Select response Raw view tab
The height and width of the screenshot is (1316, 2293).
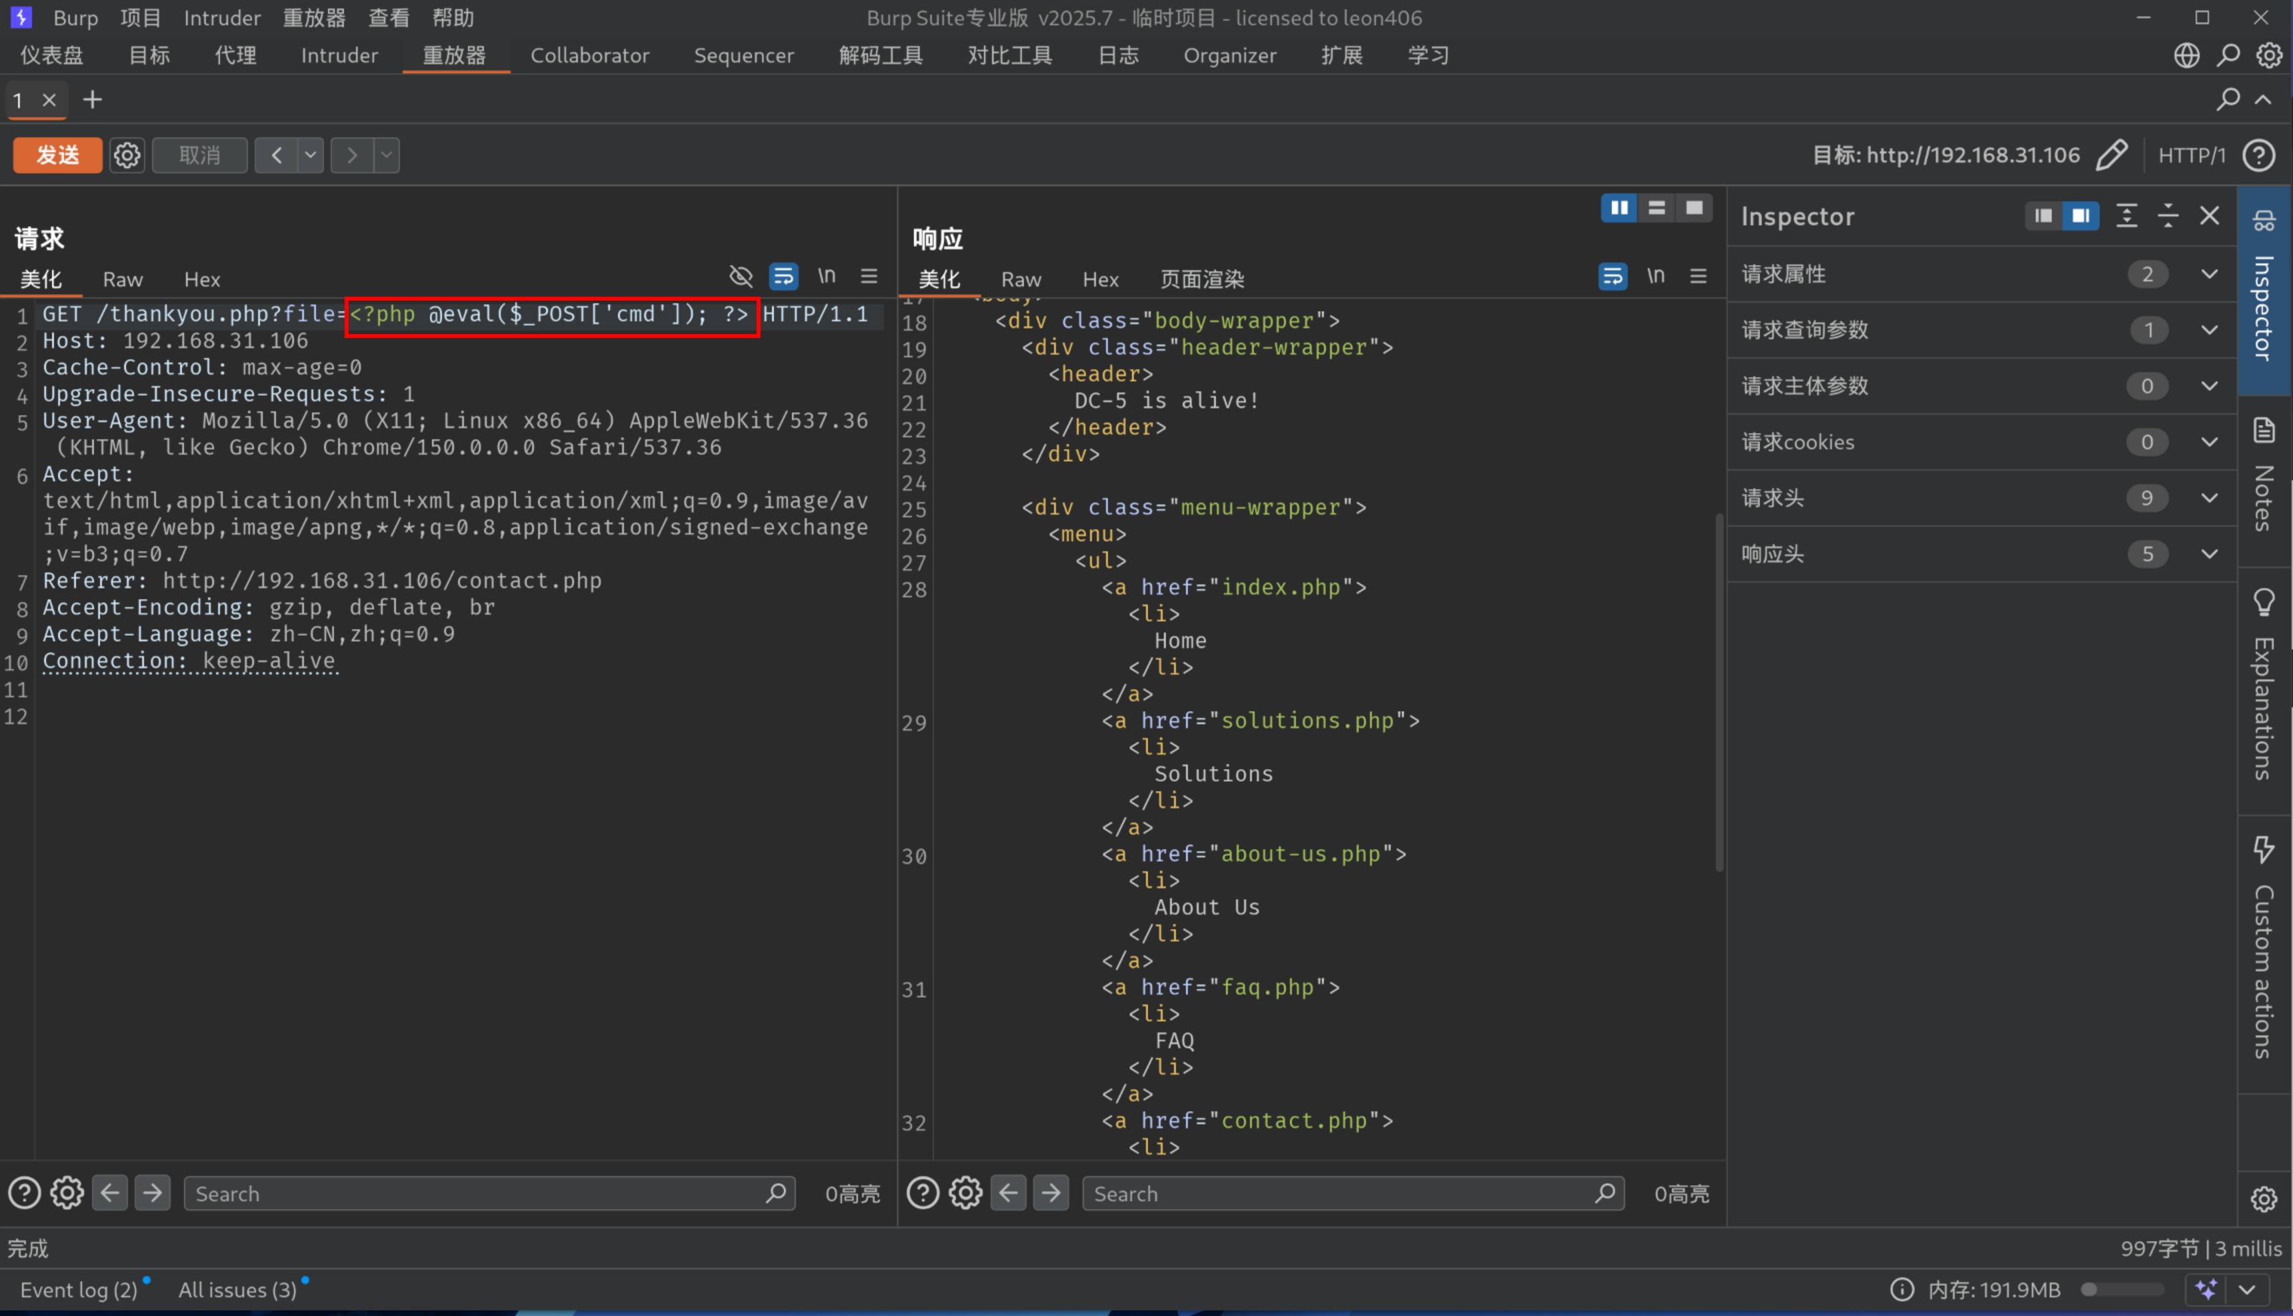pyautogui.click(x=1020, y=279)
